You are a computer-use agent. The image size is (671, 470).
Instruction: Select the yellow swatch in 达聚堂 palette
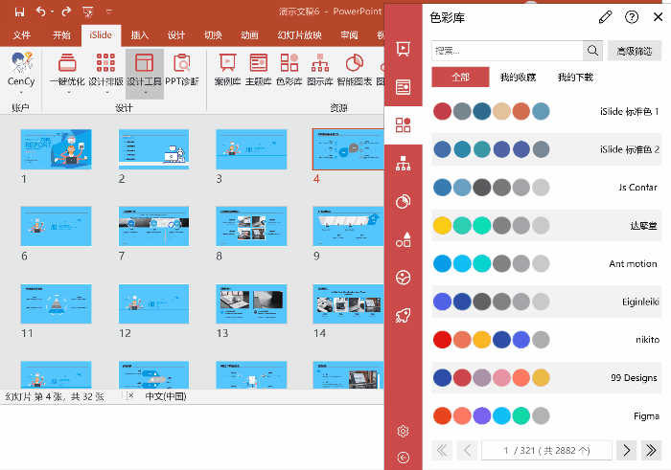[442, 226]
